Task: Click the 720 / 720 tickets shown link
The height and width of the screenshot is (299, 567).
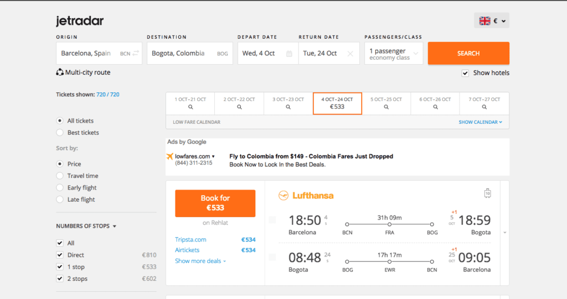Action: 108,95
